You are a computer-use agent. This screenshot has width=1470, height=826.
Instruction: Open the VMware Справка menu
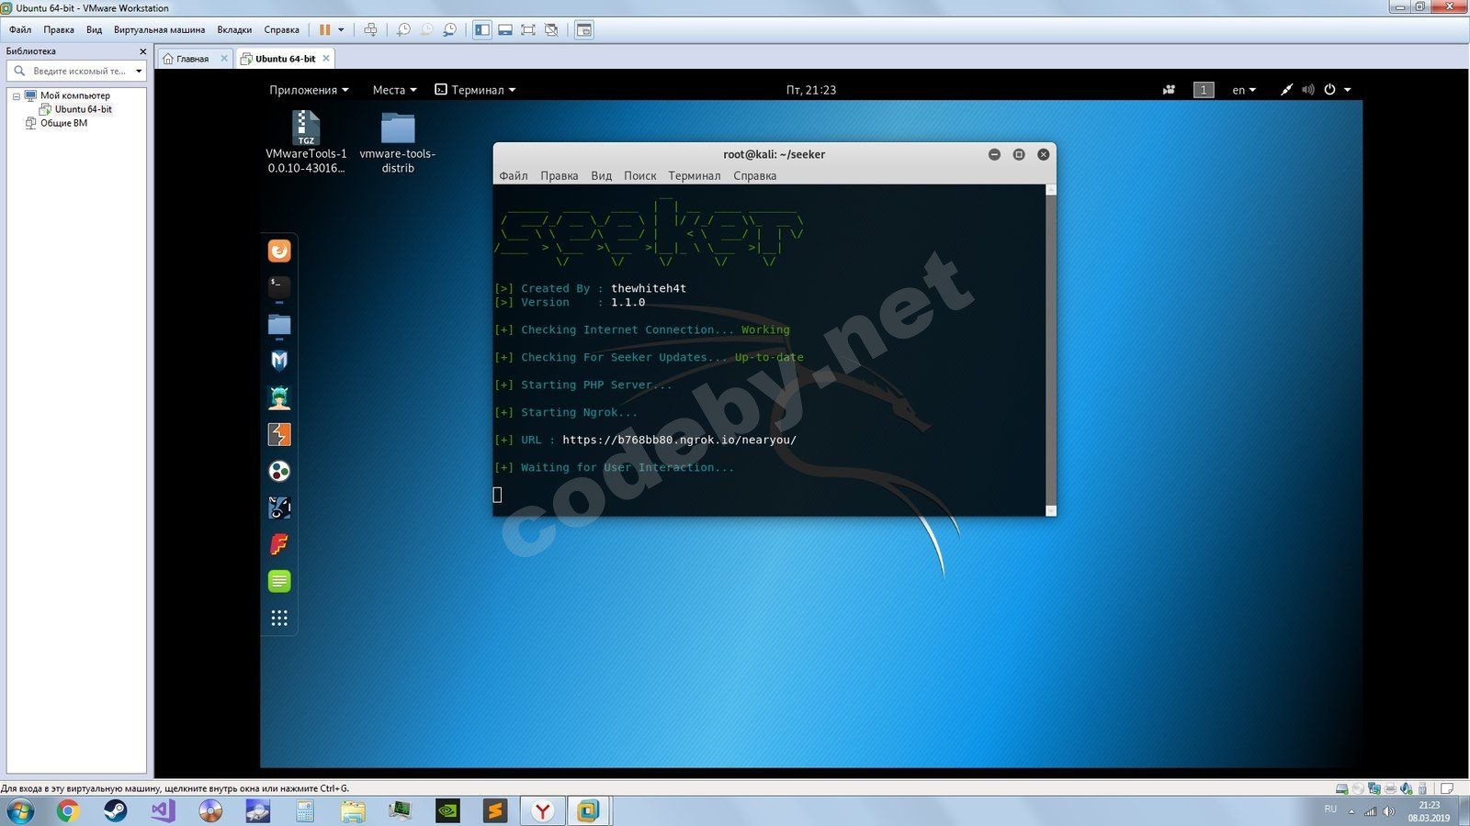282,29
